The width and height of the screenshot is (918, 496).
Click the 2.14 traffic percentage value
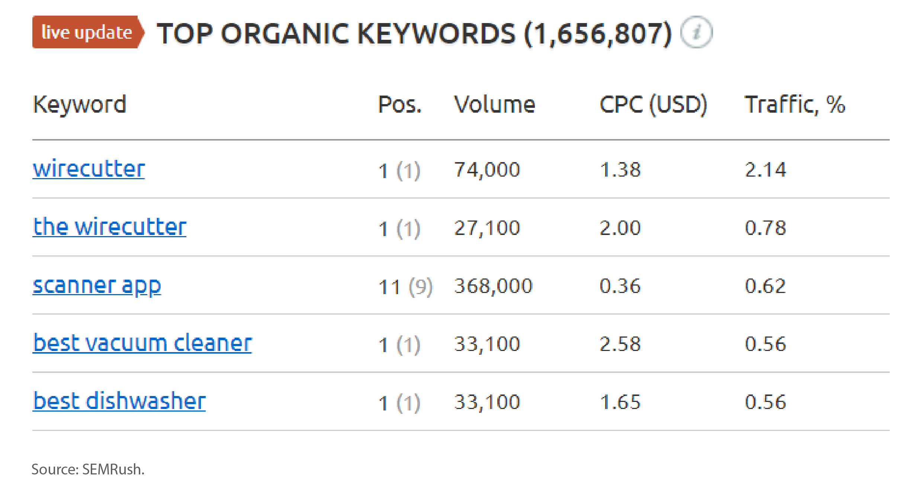pos(765,170)
